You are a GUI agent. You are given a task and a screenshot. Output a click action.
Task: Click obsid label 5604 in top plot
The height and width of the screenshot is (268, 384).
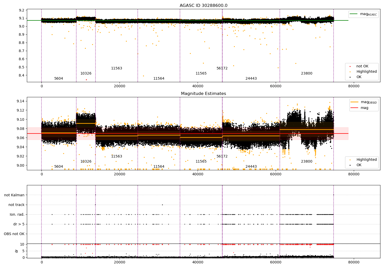pyautogui.click(x=59, y=79)
